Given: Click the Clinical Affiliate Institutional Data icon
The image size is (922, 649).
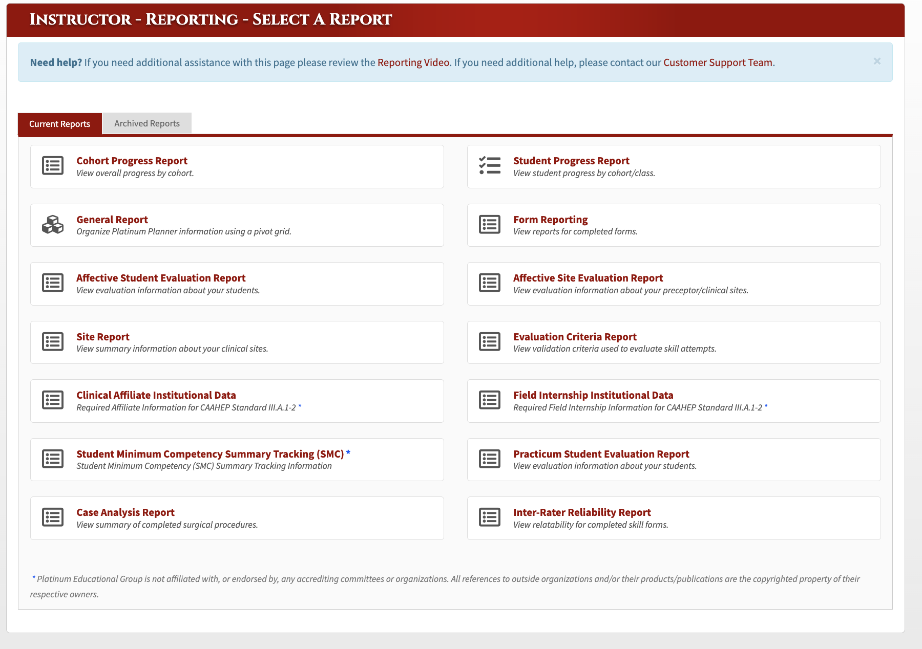Looking at the screenshot, I should (53, 400).
